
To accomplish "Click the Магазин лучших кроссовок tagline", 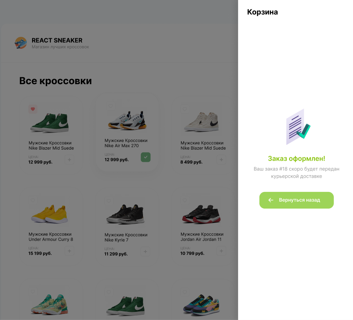I will pos(61,47).
